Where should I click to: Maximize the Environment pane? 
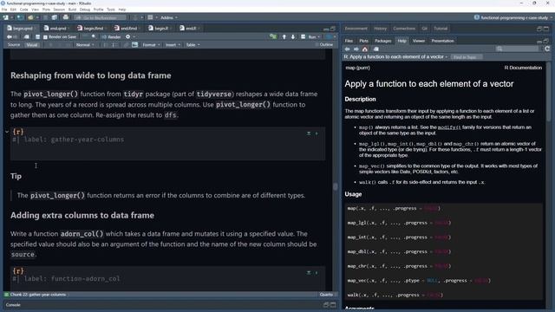point(546,29)
